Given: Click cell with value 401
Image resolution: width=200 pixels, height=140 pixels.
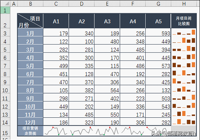Looking at the screenshot, I should click(133, 57).
